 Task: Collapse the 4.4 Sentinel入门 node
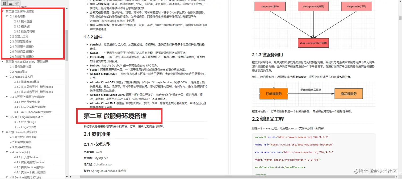click(x=7, y=152)
